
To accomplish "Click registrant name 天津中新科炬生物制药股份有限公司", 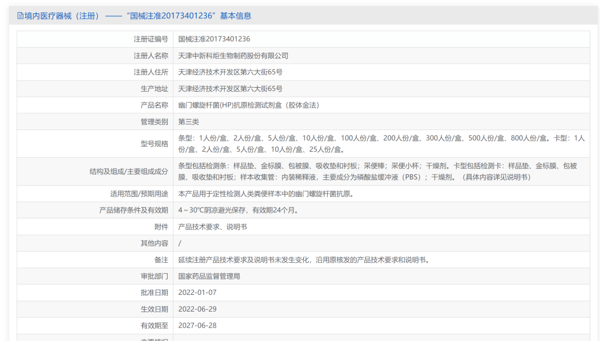I will [233, 56].
